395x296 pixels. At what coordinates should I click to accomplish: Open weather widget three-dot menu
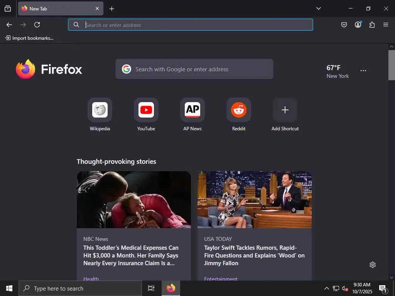click(x=363, y=71)
